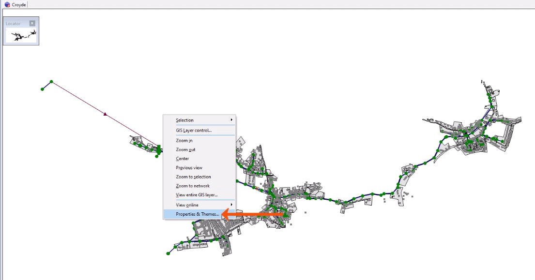The height and width of the screenshot is (280, 535).
Task: Click the Locator panel title icon area
Action: tap(12, 22)
